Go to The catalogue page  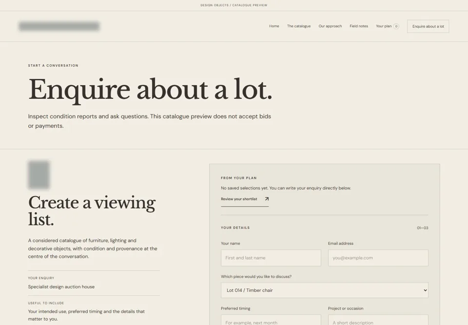coord(299,26)
